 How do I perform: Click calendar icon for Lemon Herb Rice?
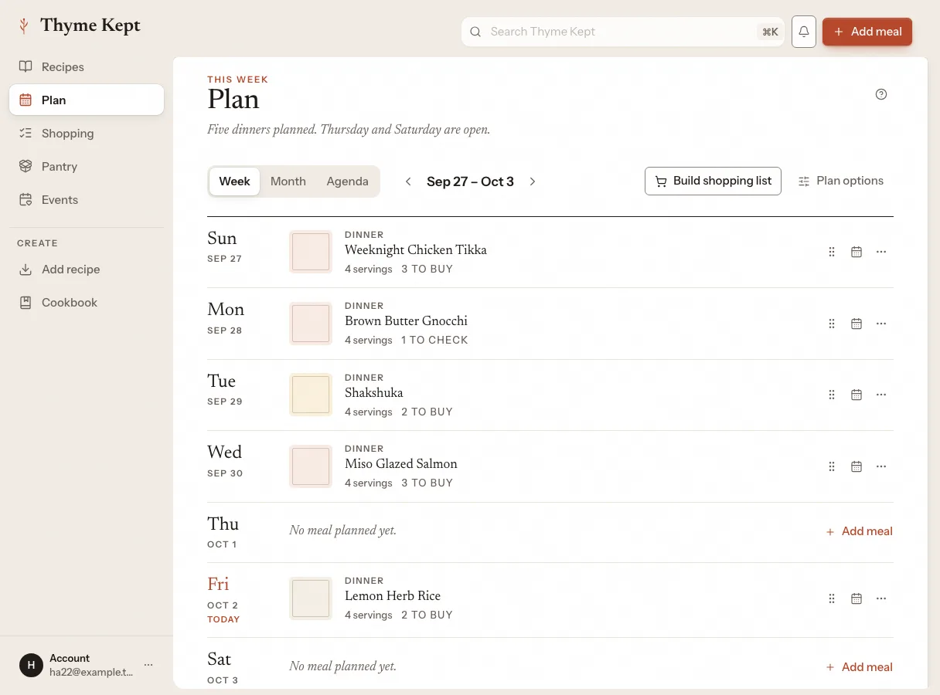(x=857, y=598)
